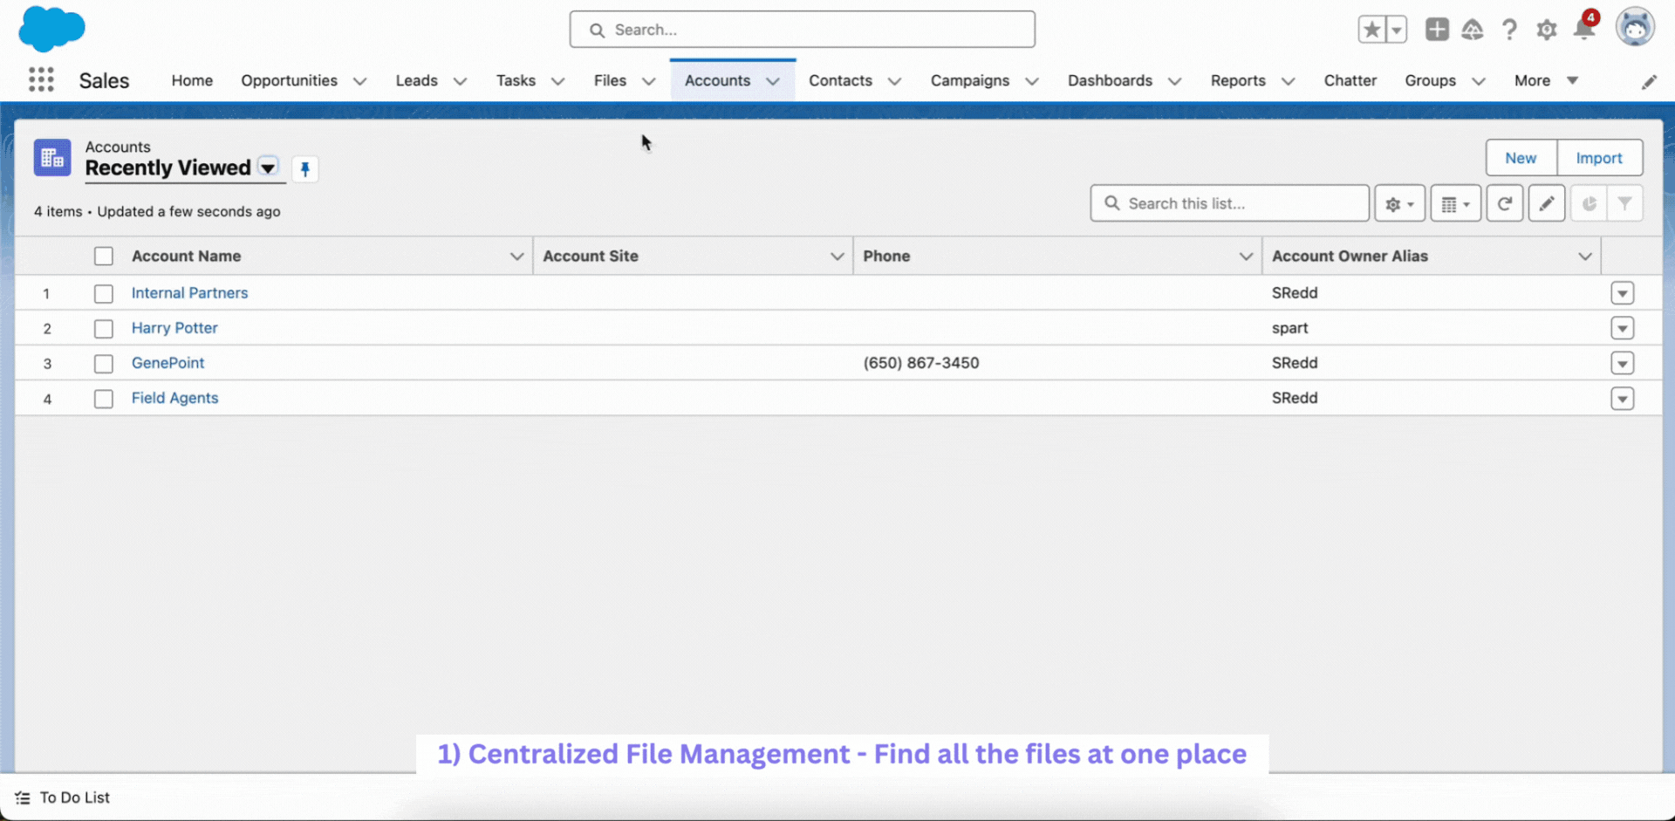
Task: Switch to the Tasks tab
Action: point(516,80)
